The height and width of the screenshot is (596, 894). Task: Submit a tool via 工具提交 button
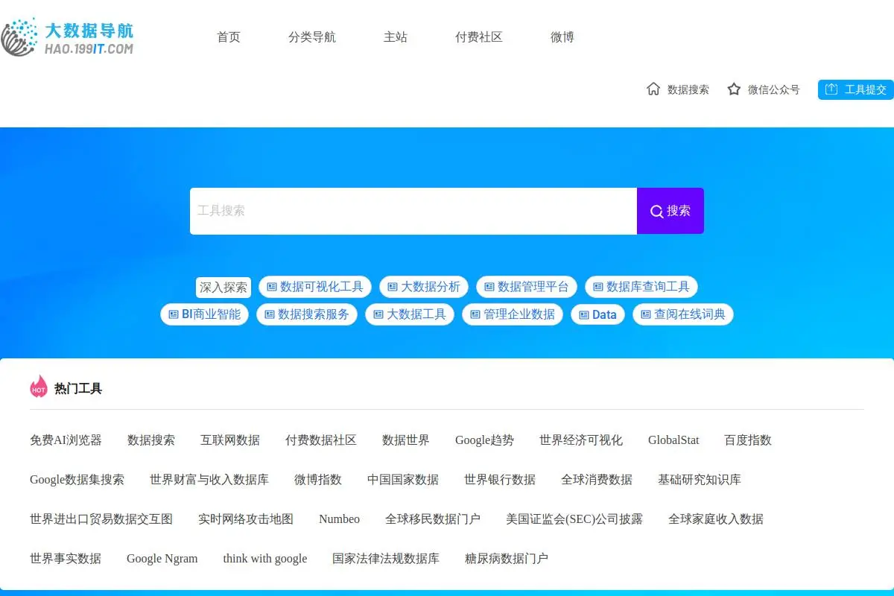856,89
